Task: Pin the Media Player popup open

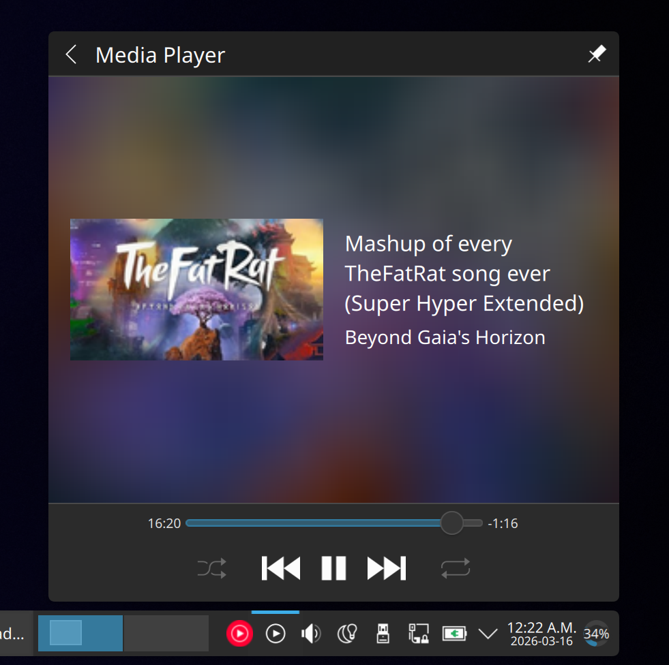Action: click(x=597, y=55)
